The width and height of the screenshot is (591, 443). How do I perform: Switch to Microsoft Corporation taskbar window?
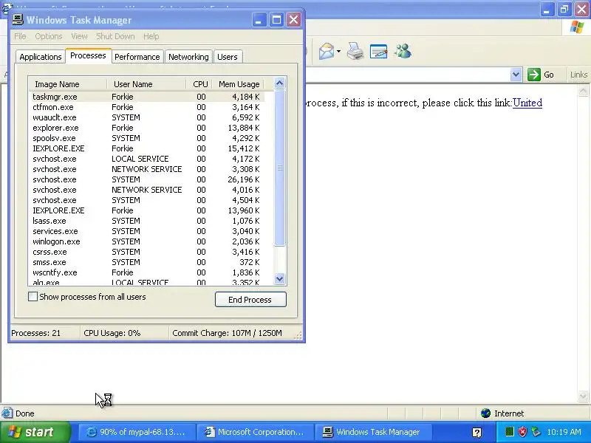[255, 432]
